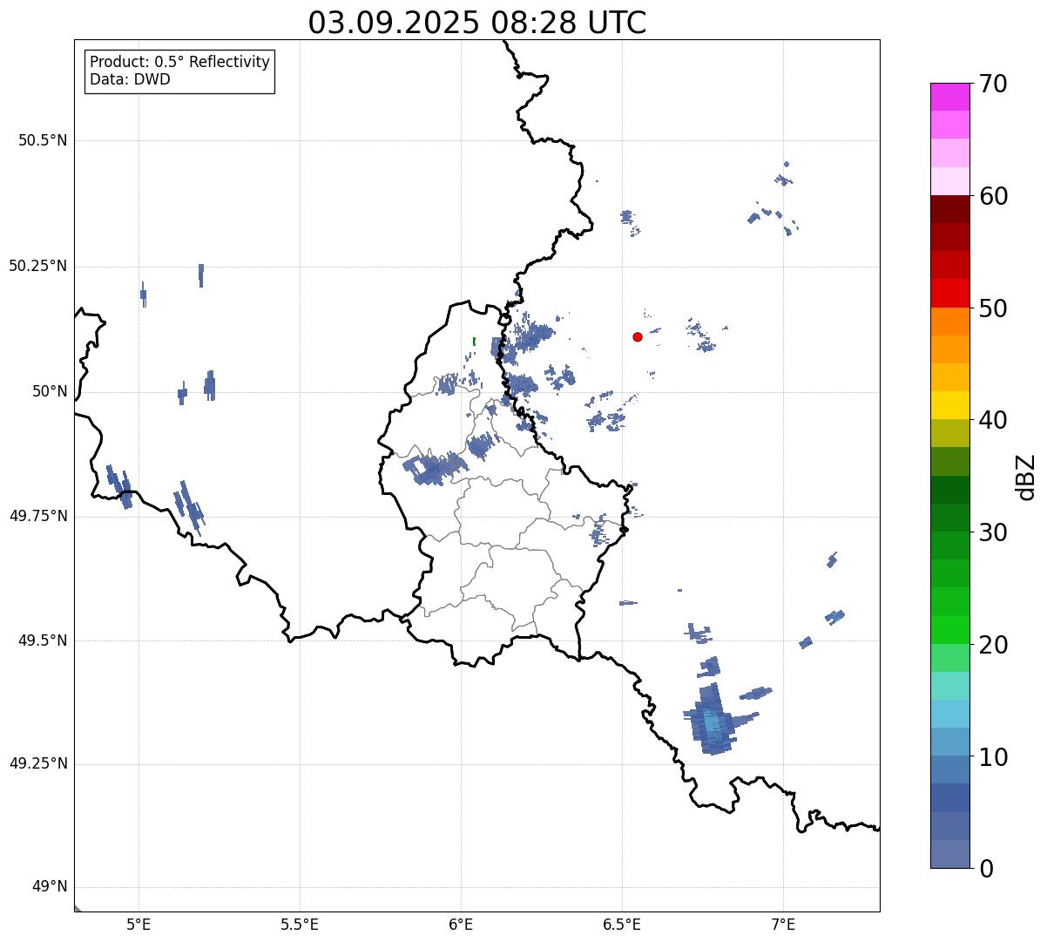Click the 5.5°E longitude tick label
Image resolution: width=1047 pixels, height=942 pixels.
(x=301, y=923)
